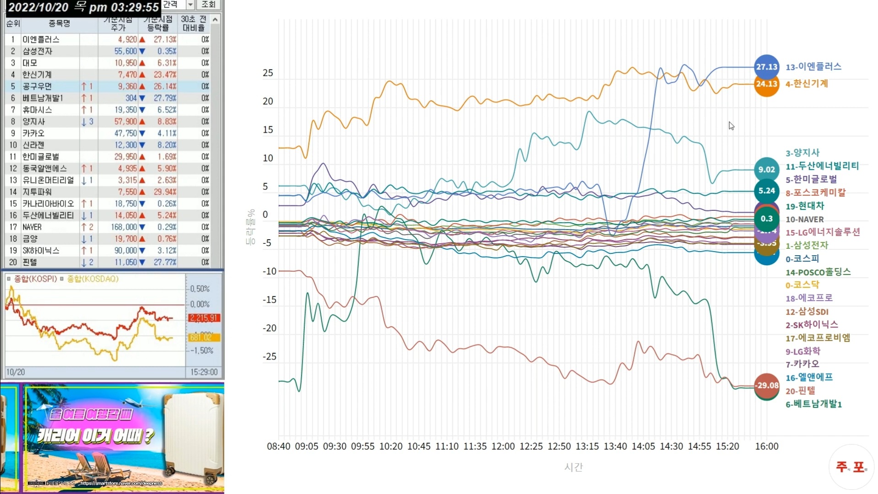Select the 유니온머티리얼 row
878x494 pixels.
[x=108, y=180]
